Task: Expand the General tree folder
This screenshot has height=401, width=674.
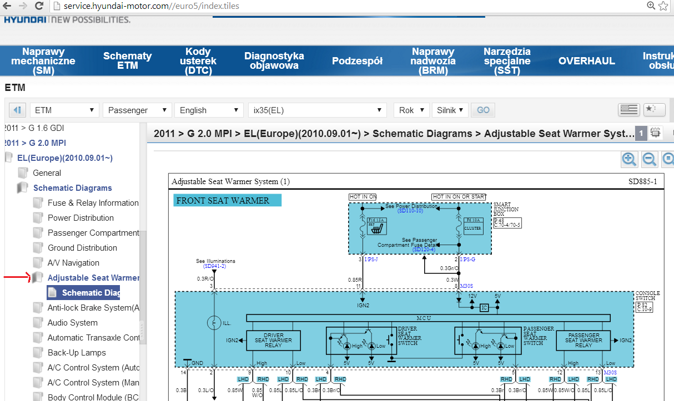Action: [x=47, y=173]
